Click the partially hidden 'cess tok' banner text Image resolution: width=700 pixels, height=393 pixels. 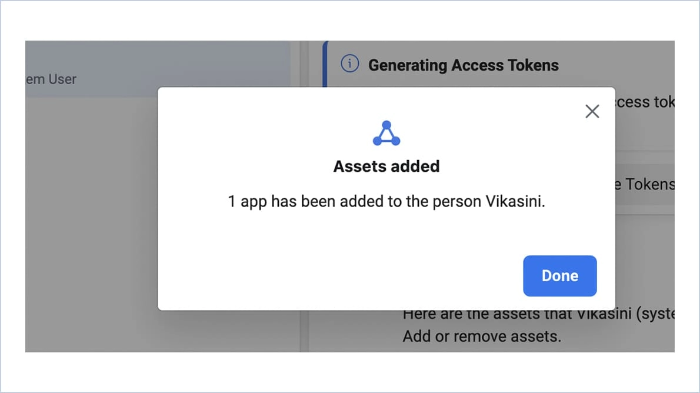645,102
